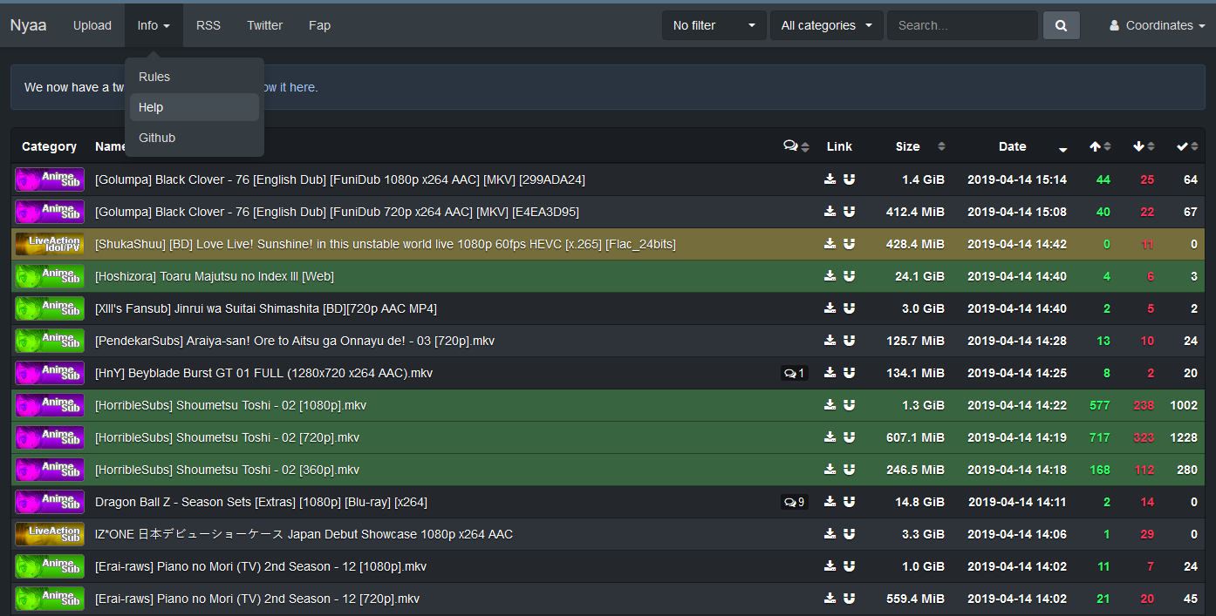Click Anime Sub category icon for Shoumetsu Toshi 1080p

click(x=50, y=405)
